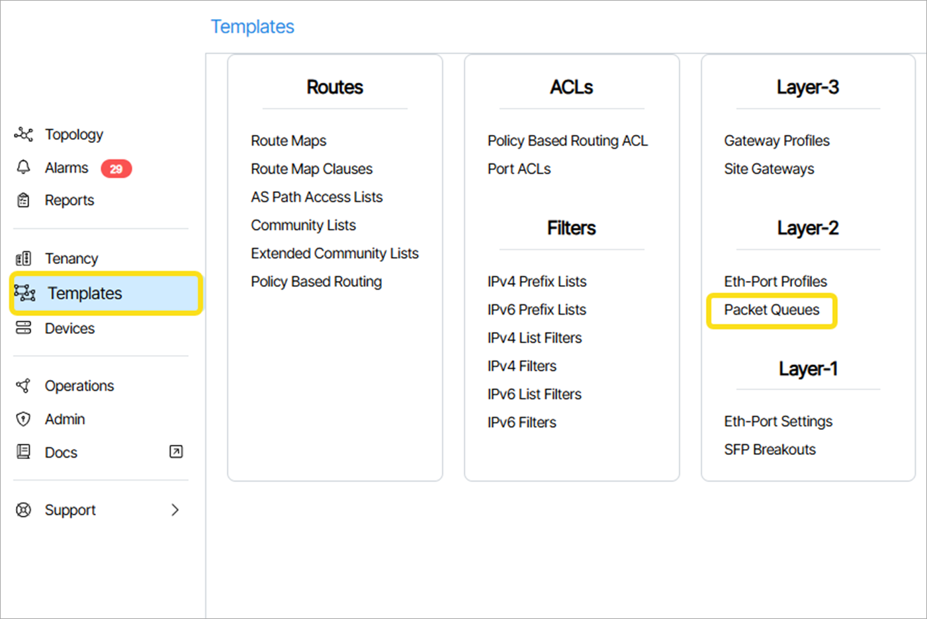Click the Alarms bell icon
Screen dimensions: 927x619
click(24, 167)
